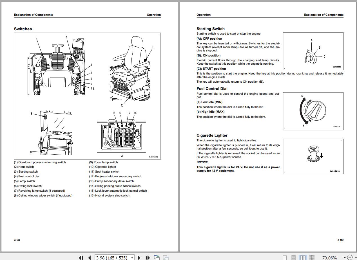Screen dimensions: 357x260
Task: Go to the previous page
Action: (x=90, y=257)
